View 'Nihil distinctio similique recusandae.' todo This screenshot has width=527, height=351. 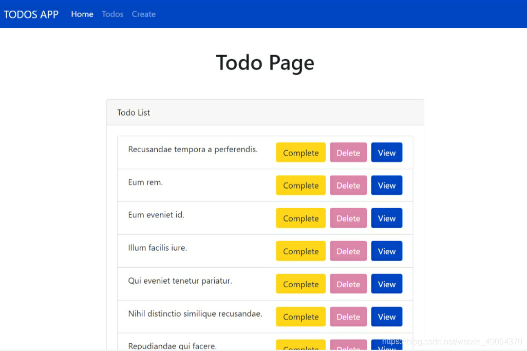pos(386,317)
